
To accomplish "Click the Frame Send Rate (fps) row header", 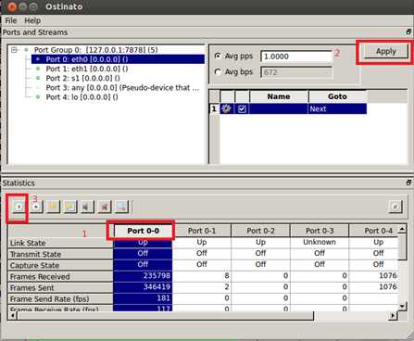I will 60,299.
